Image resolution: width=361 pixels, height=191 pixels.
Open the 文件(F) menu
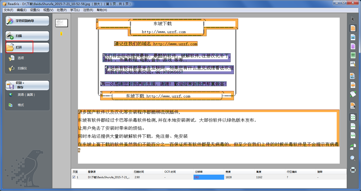(x=8, y=10)
